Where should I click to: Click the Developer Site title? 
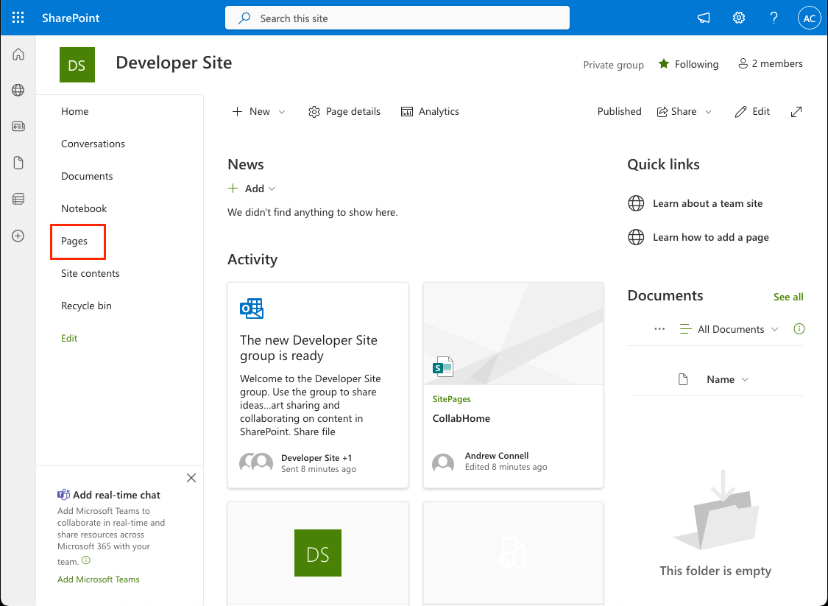(174, 63)
